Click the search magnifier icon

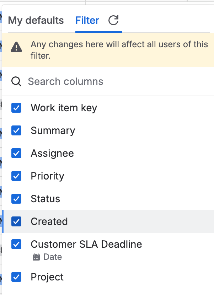pos(16,81)
